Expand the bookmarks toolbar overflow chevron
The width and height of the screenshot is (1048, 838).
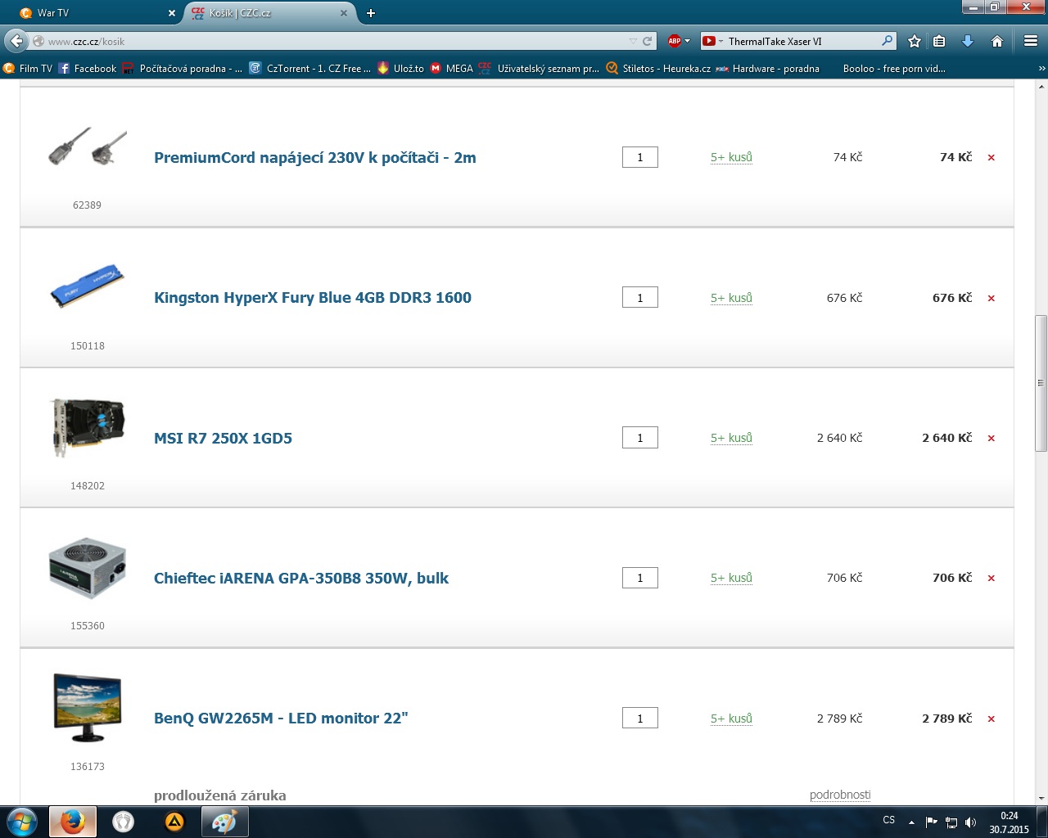(x=1041, y=69)
